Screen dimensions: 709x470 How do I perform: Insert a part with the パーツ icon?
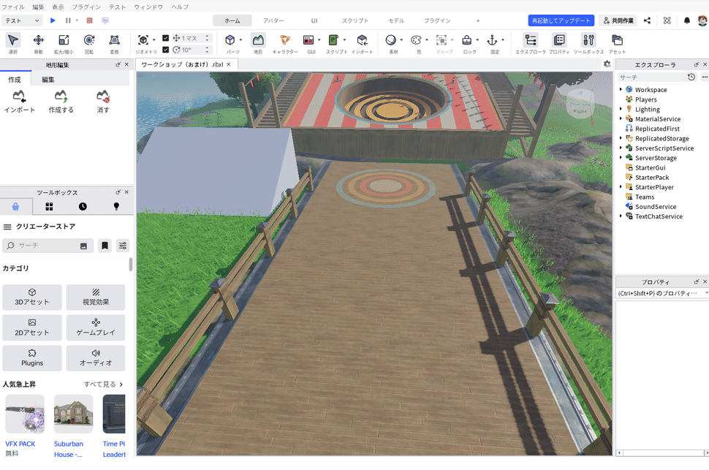coord(230,40)
